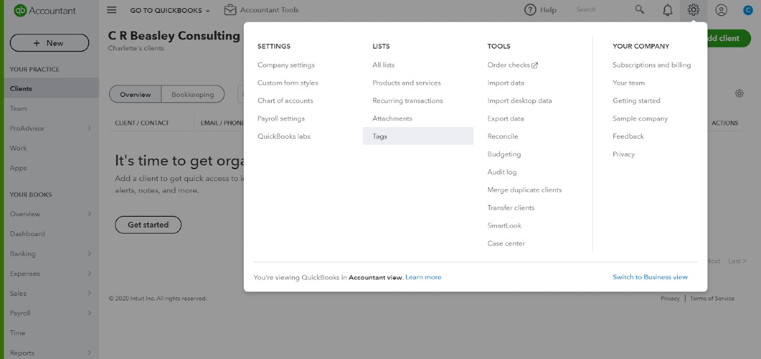
Task: Click the QuickBooks Accountant logo icon
Action: coord(20,10)
